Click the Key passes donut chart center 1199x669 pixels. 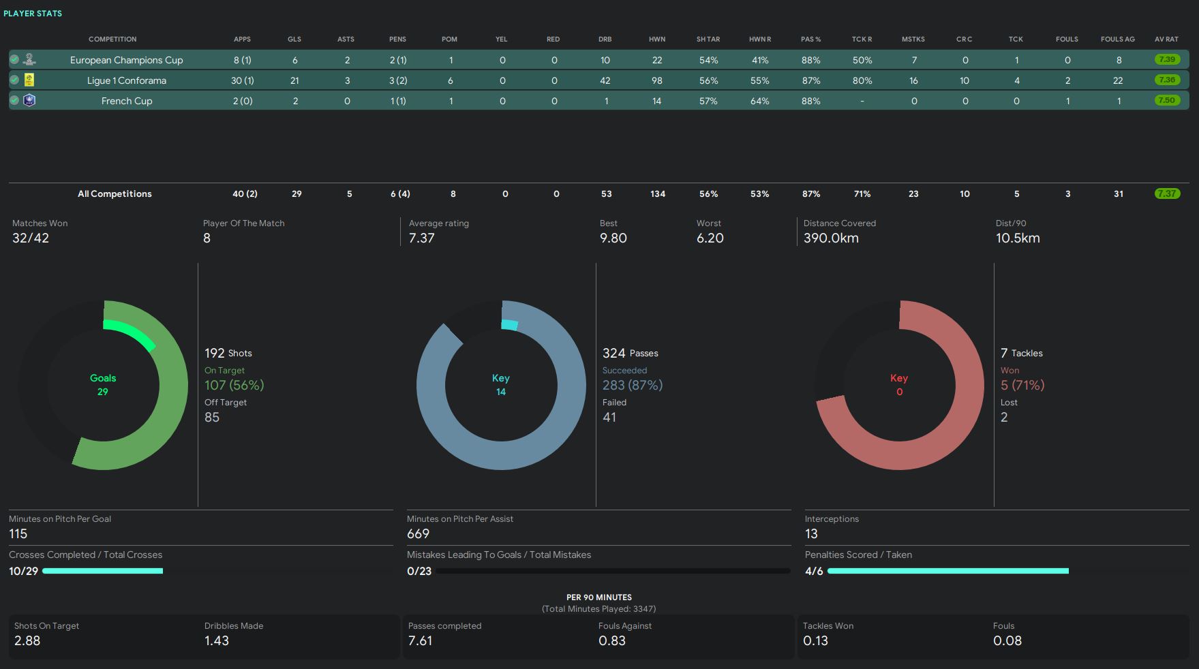(x=501, y=385)
